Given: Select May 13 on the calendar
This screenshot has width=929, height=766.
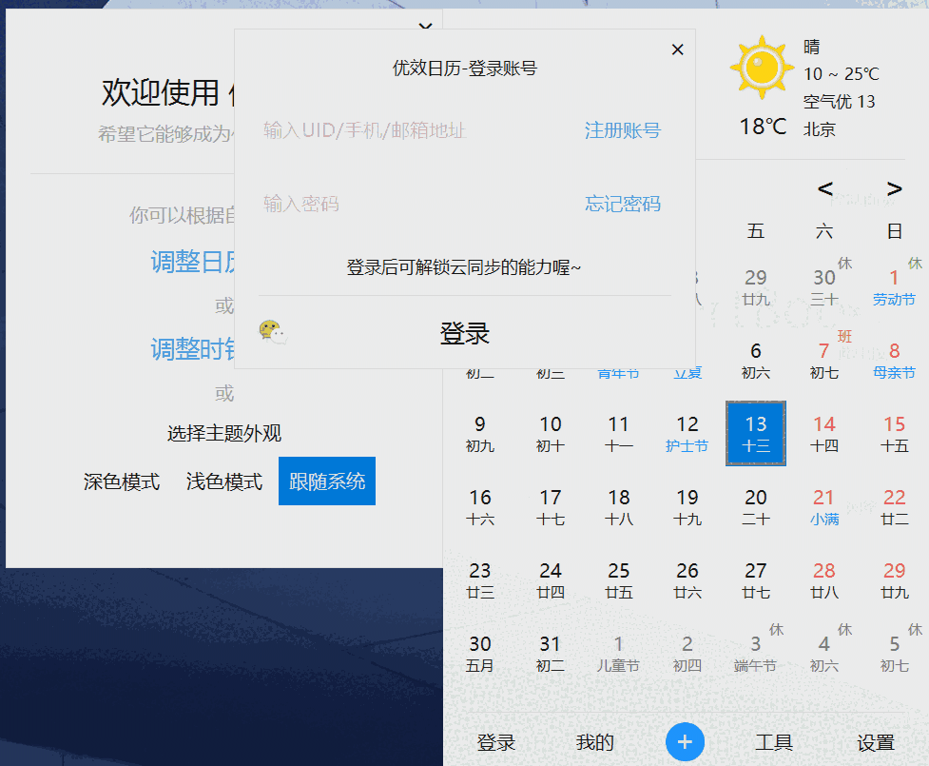Looking at the screenshot, I should pyautogui.click(x=755, y=433).
